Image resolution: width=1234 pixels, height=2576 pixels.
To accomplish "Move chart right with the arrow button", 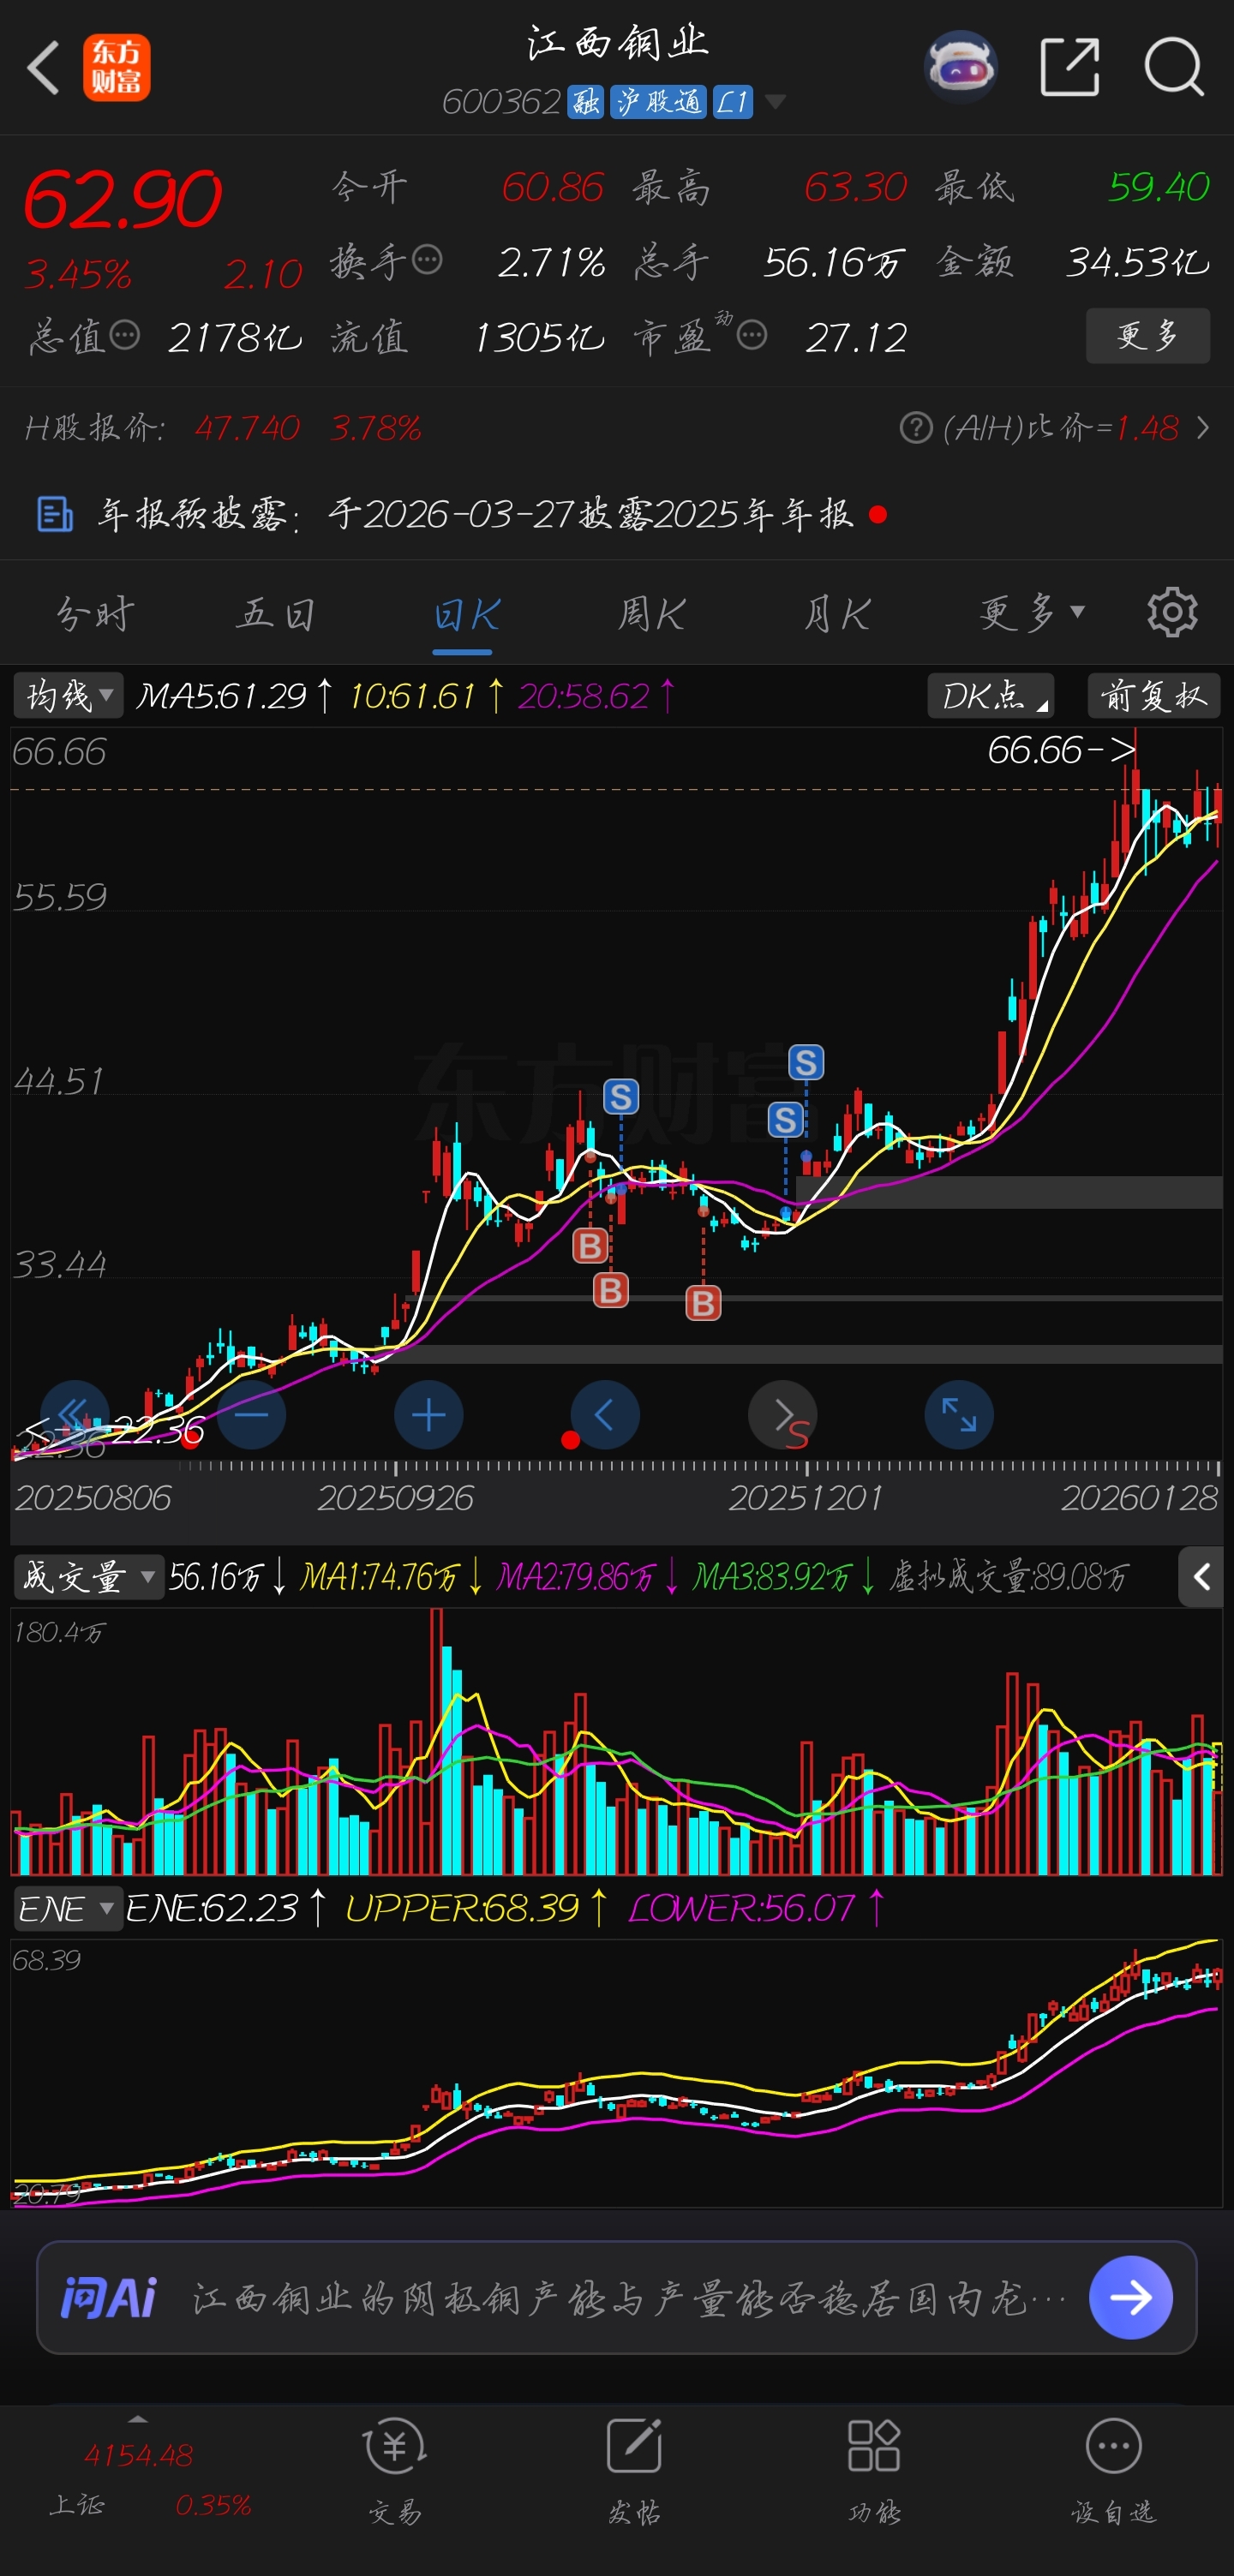I will 782,1415.
